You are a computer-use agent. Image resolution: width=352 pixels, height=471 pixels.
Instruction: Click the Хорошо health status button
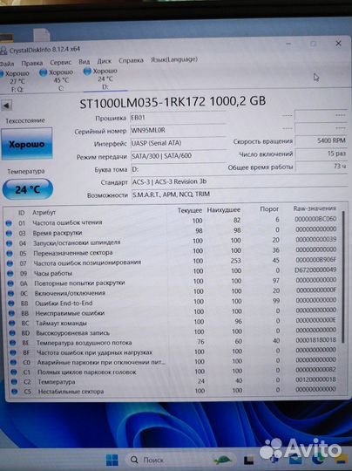pos(27,144)
